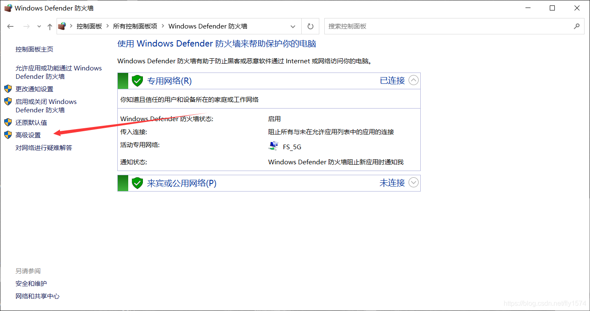This screenshot has height=311, width=590.
Task: Click the FS_5G network name
Action: pyautogui.click(x=292, y=147)
